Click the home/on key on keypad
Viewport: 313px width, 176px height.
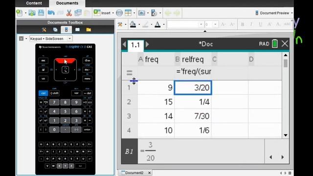(x=88, y=61)
